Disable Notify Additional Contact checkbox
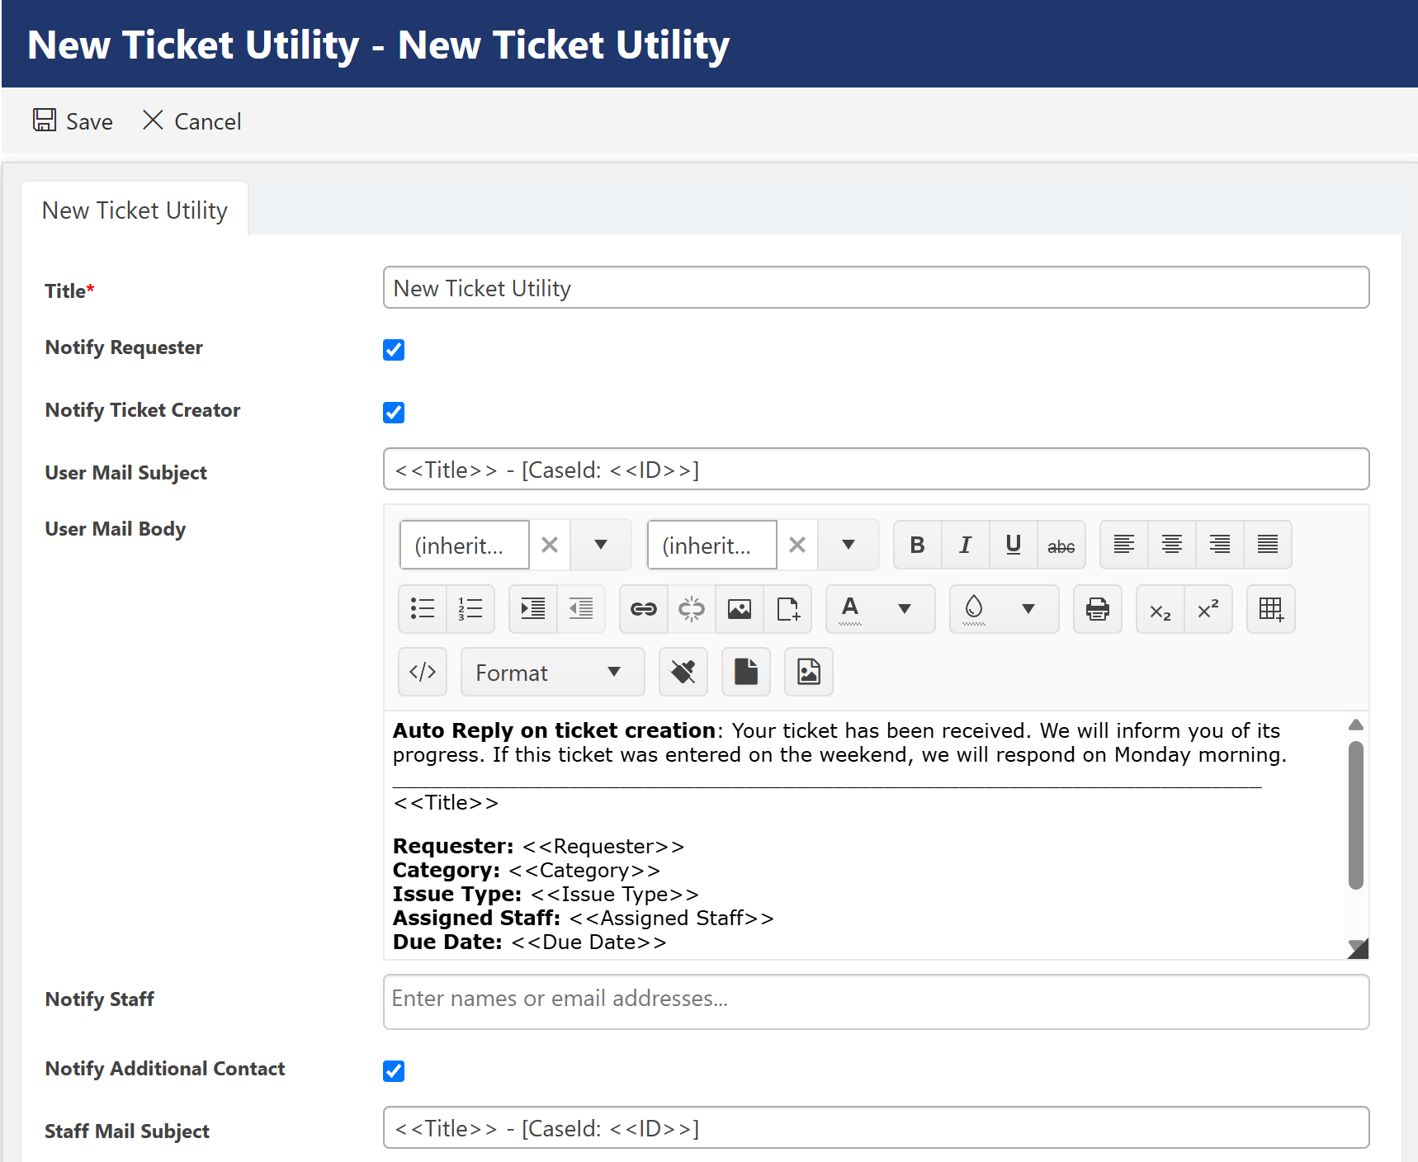The image size is (1418, 1162). click(394, 1071)
